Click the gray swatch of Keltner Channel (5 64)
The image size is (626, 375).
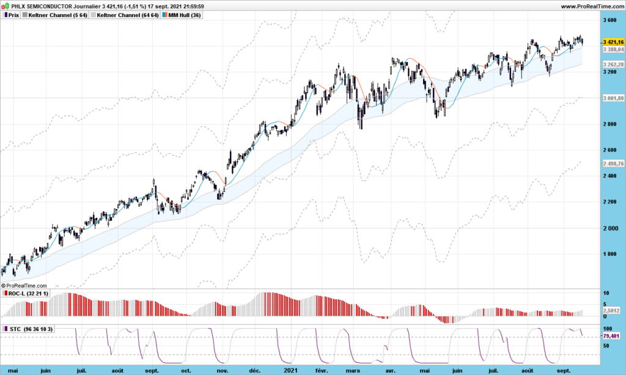[25, 15]
